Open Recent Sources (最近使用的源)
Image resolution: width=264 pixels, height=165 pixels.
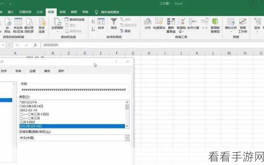pos(29,25)
